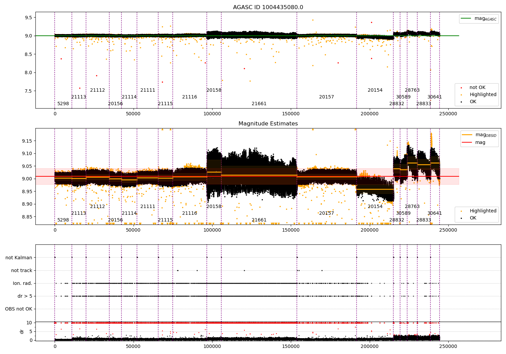Image resolution: width=506 pixels, height=354 pixels.
Task: Click obsid label 30589 in the AGASC plot
Action: point(403,97)
